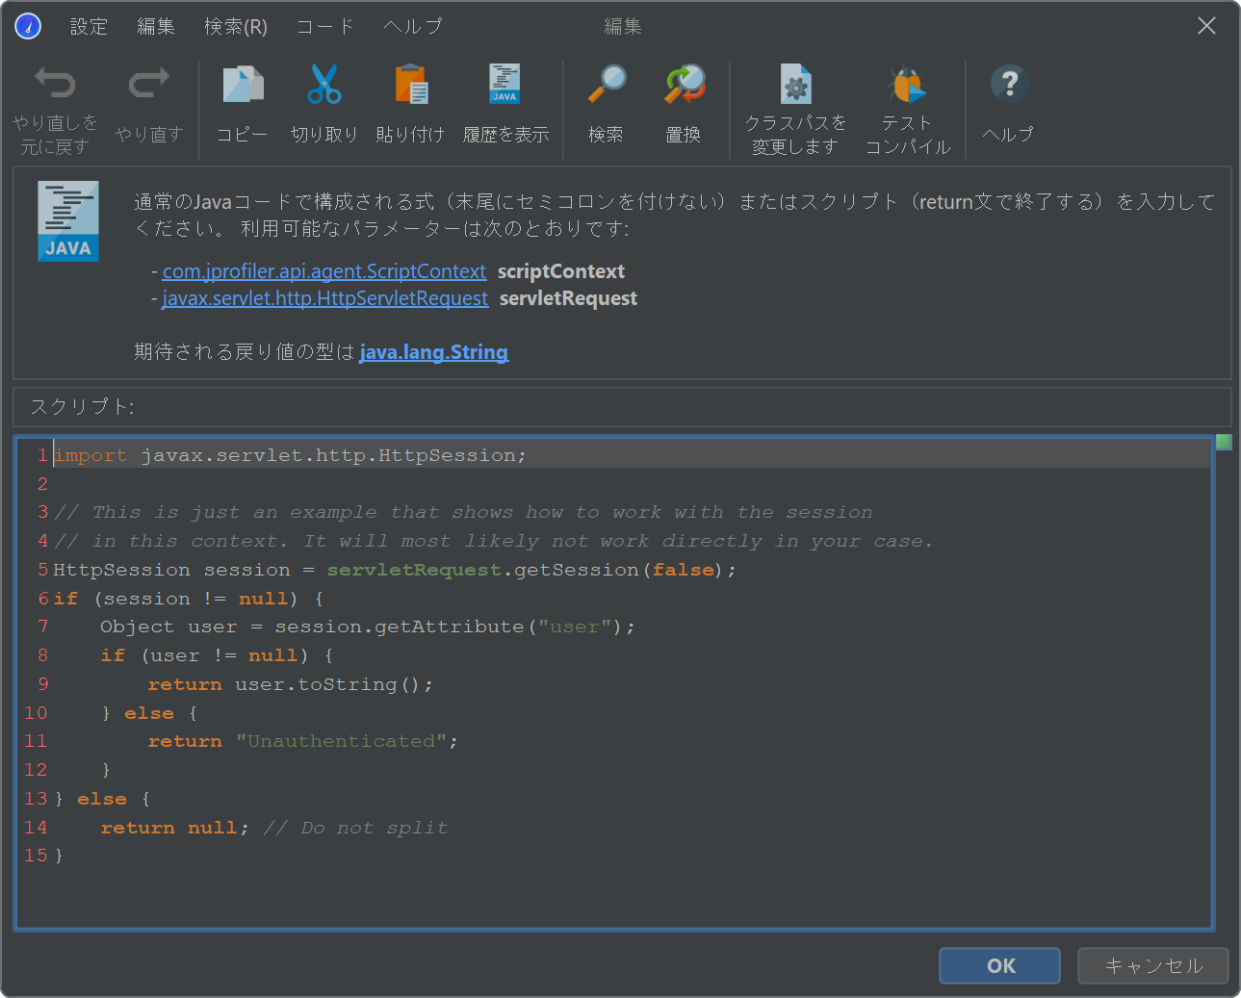Open replace with the 置換 icon
The image size is (1241, 998).
point(685,85)
